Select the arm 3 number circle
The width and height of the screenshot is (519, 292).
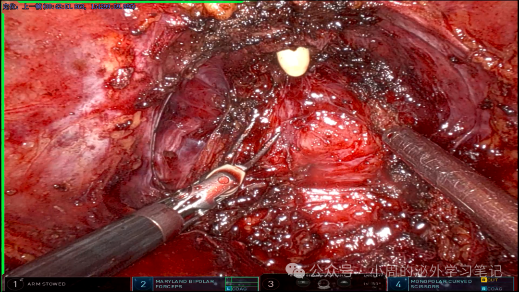[x=271, y=284]
